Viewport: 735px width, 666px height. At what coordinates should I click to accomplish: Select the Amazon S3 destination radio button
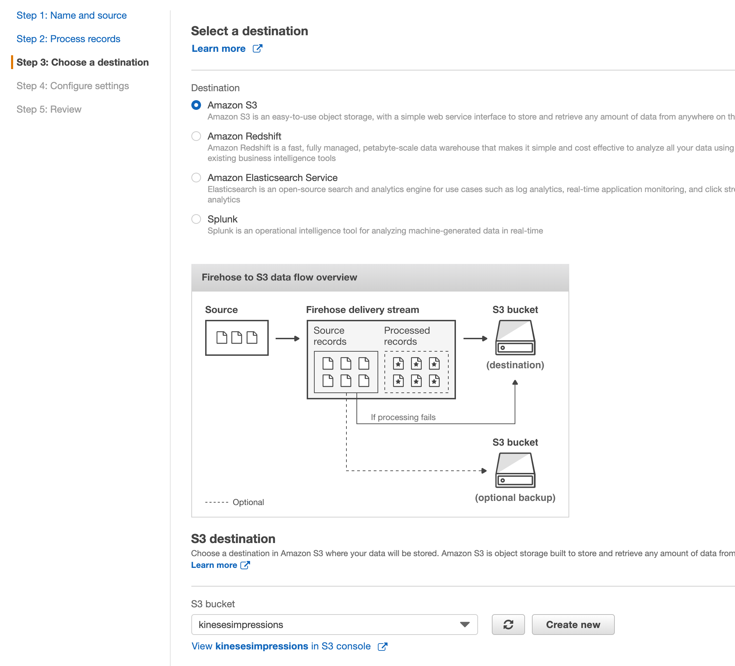(196, 105)
